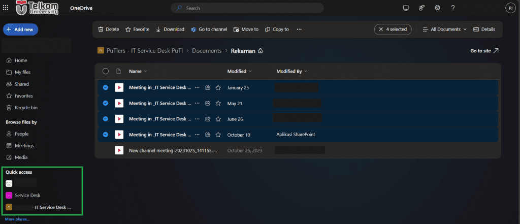Favorite star for the January 25 file
The height and width of the screenshot is (224, 520).
pyautogui.click(x=218, y=87)
